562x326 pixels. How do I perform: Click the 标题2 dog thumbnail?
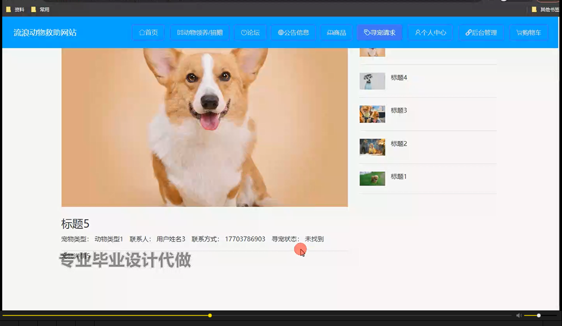point(372,147)
